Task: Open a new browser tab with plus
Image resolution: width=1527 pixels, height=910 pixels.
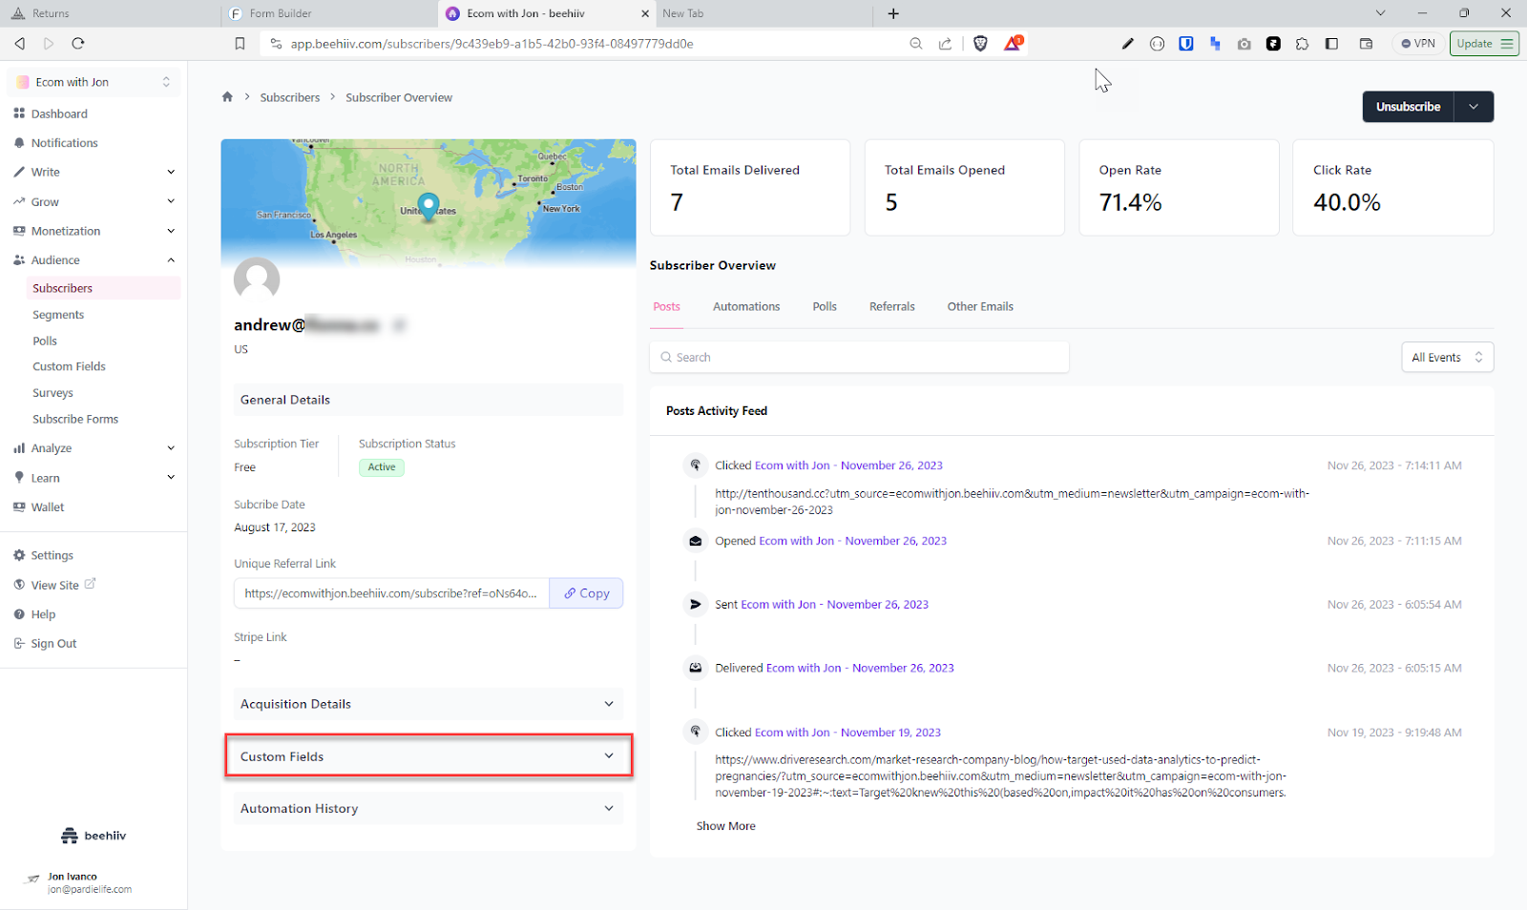Action: 893,13
